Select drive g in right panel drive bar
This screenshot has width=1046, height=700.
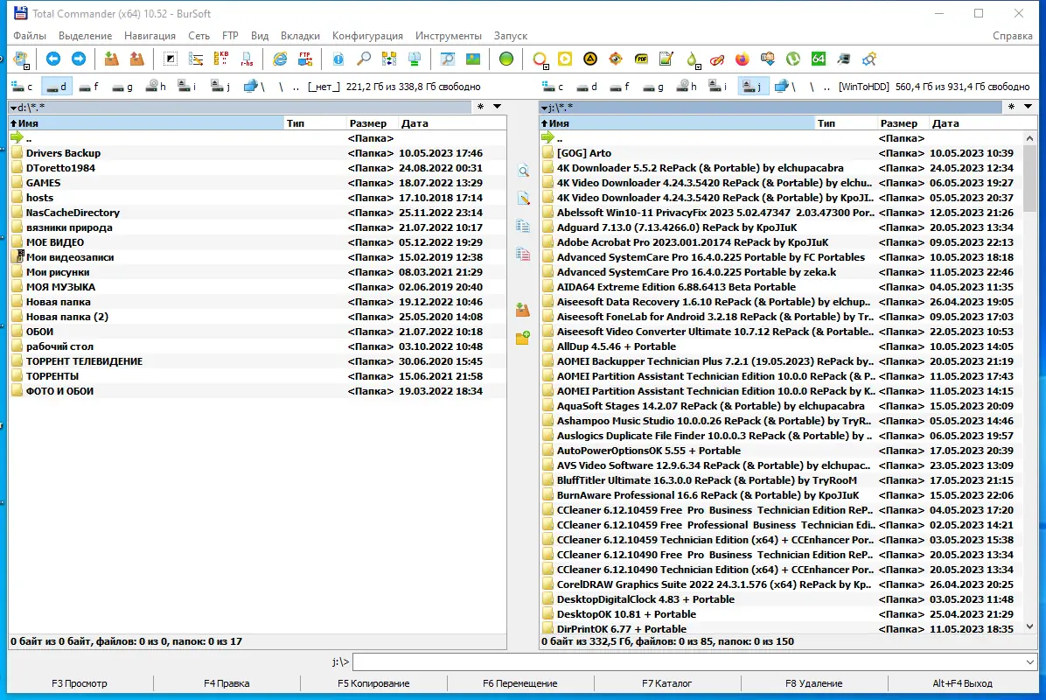(x=654, y=86)
